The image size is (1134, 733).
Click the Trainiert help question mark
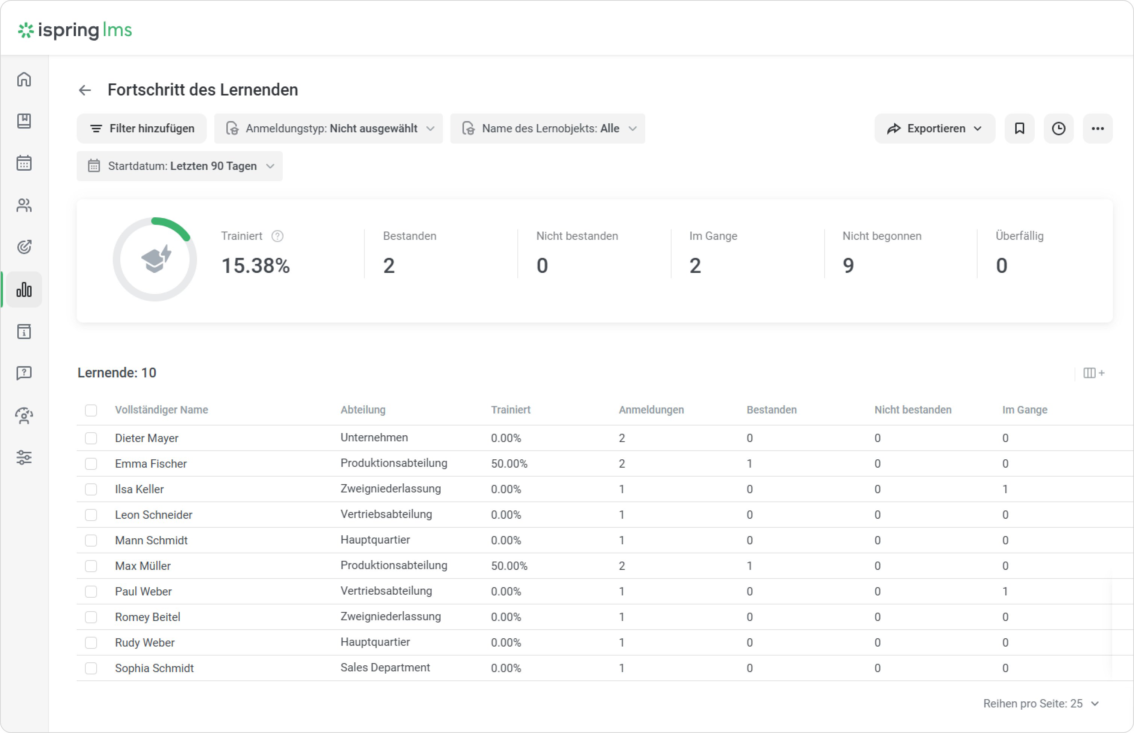(x=277, y=236)
